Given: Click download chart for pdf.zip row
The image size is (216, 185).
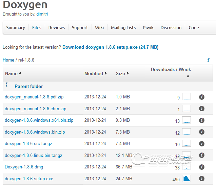Looking at the screenshot, I should [186, 97].
